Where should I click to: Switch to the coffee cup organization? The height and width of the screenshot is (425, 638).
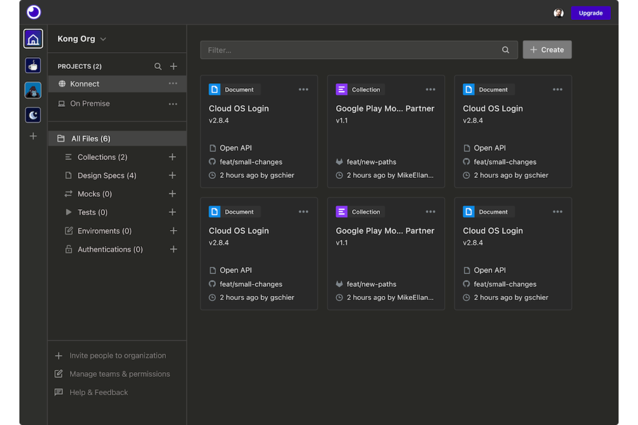tap(33, 65)
